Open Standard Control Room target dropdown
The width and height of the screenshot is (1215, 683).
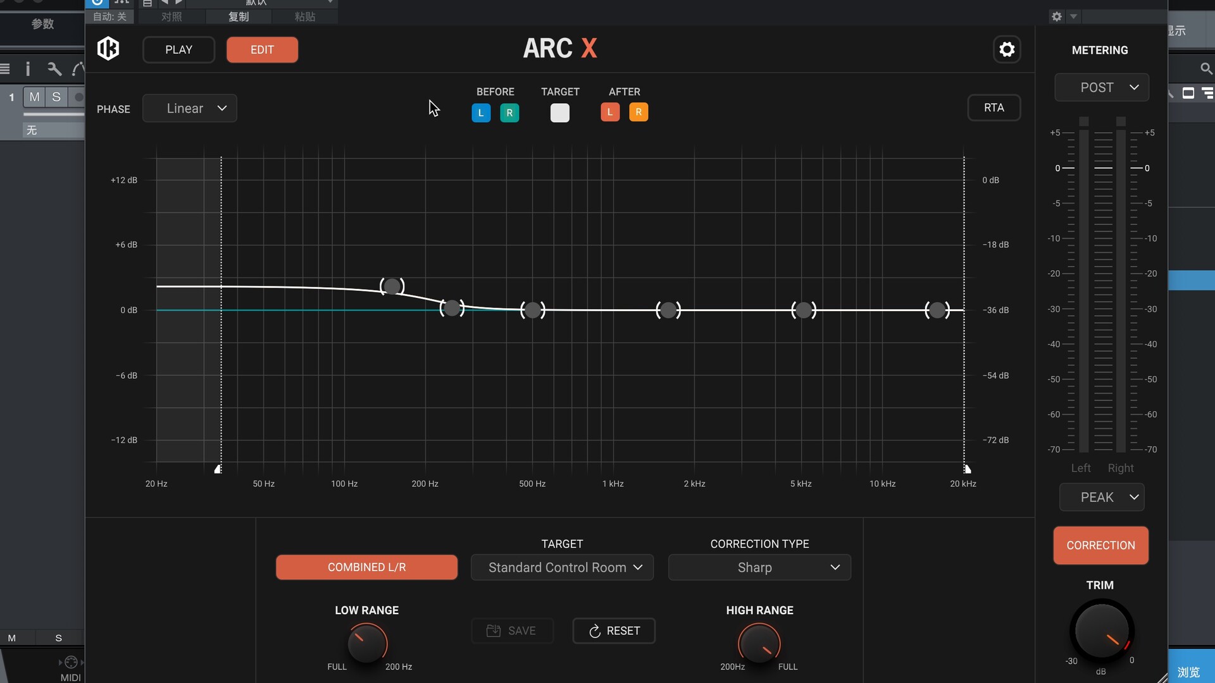tap(562, 567)
